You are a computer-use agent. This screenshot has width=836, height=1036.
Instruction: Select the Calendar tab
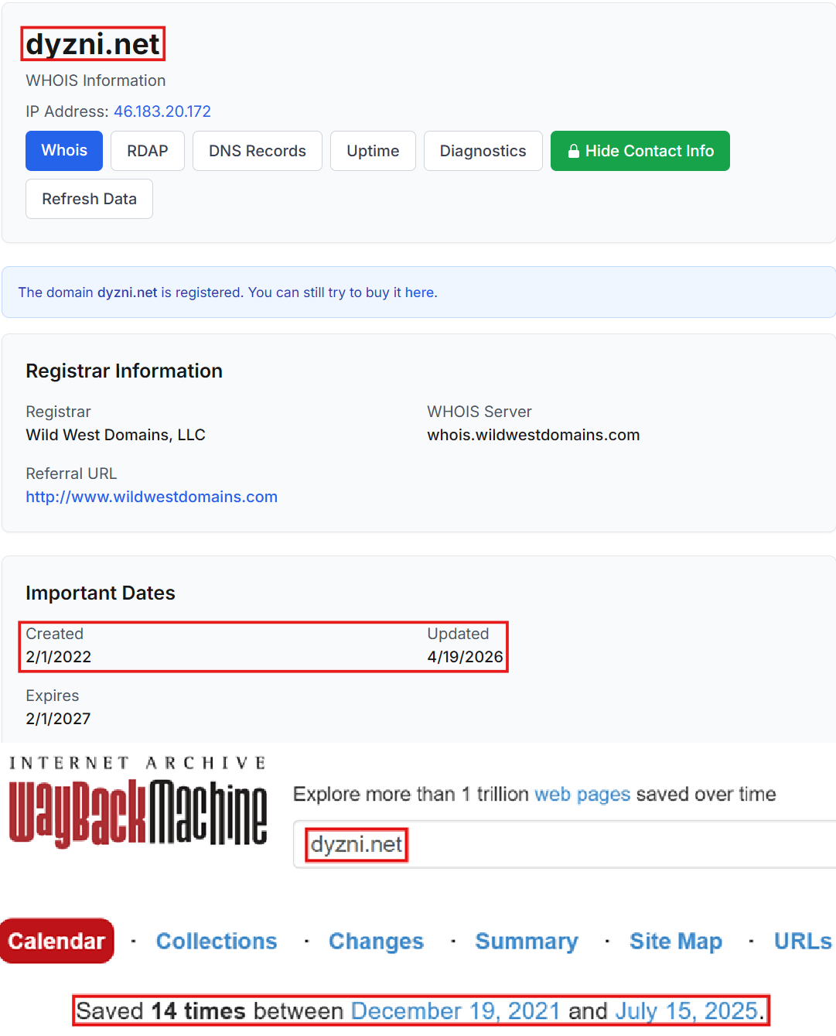pos(56,941)
